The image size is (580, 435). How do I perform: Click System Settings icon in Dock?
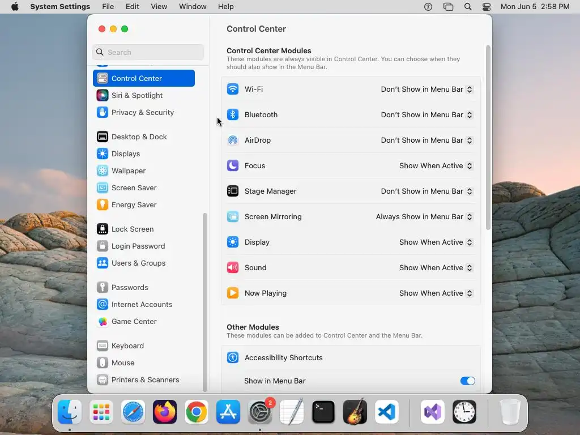(x=260, y=412)
